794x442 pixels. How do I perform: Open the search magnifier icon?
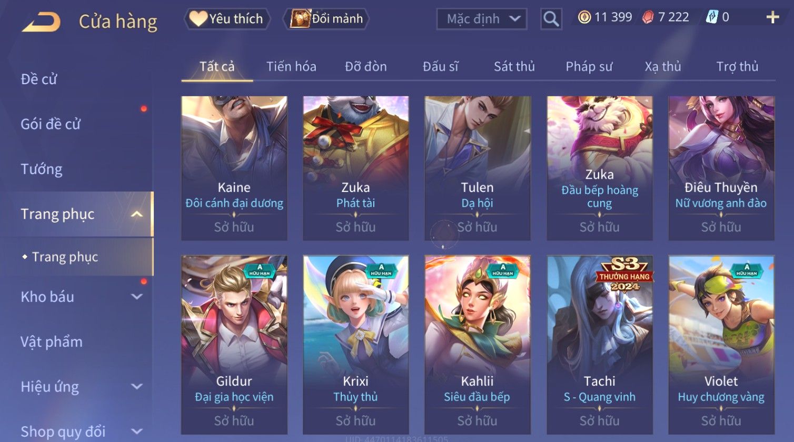[x=551, y=19]
